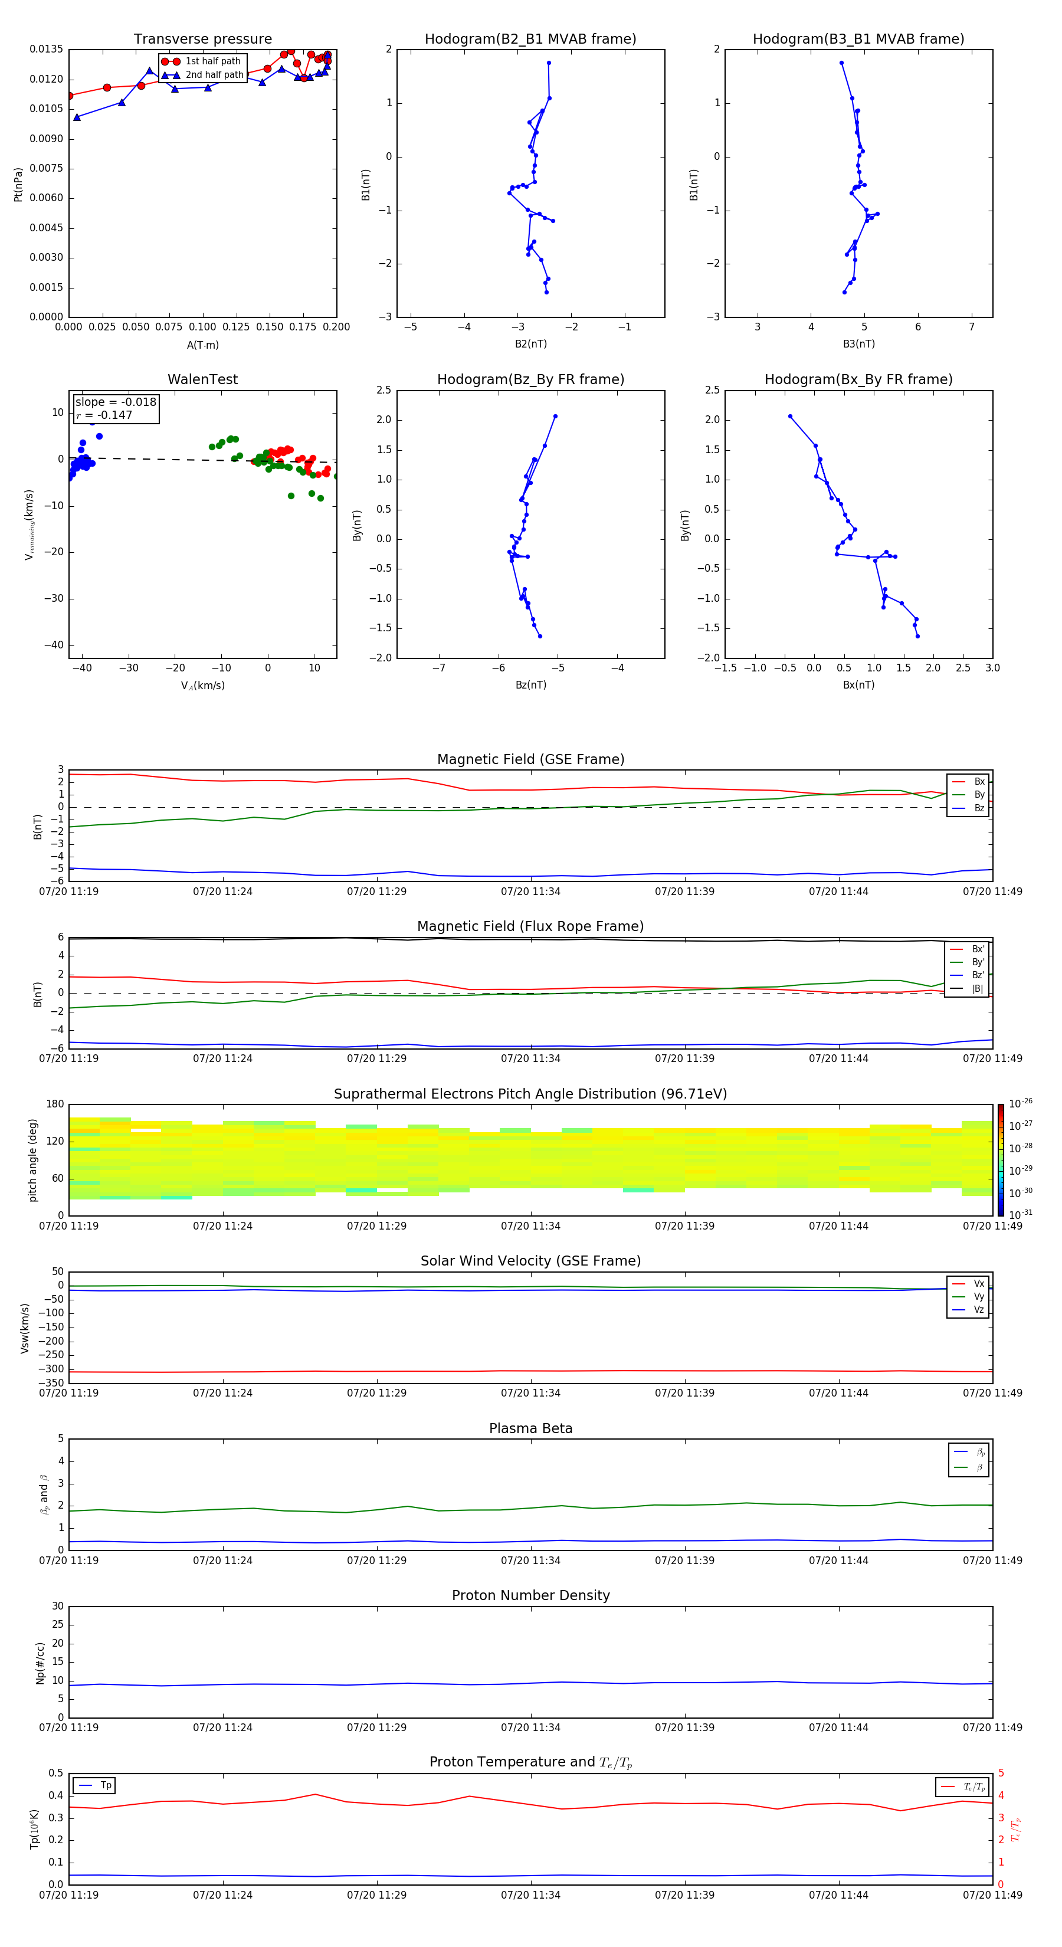The image size is (1062, 1947).
Task: Select the 180 tick on pitch angle axis
Action: [55, 1104]
